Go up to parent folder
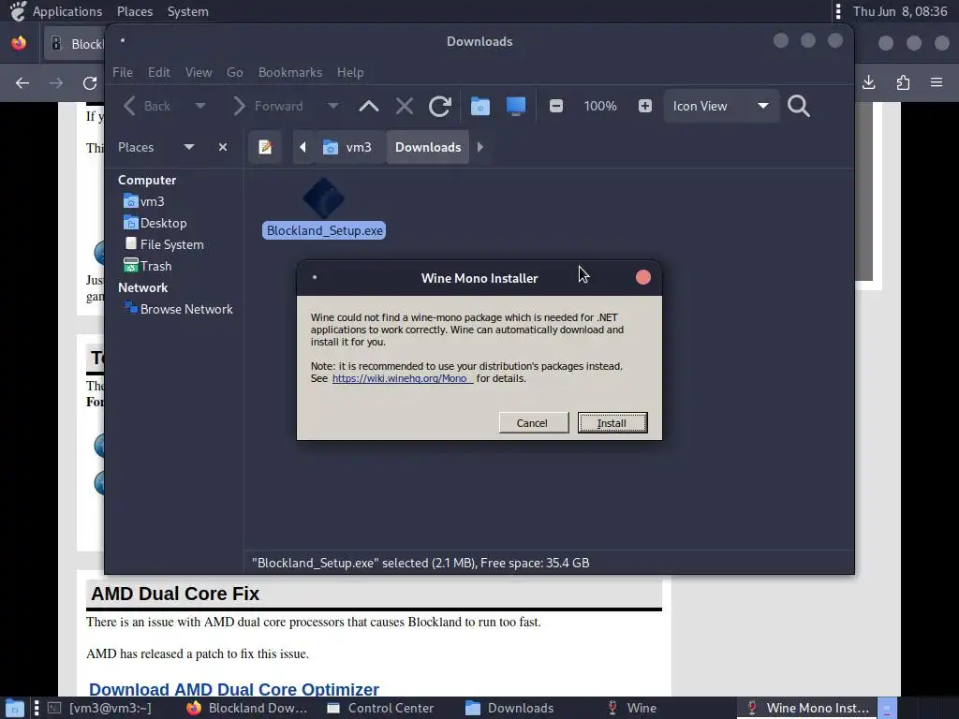The height and width of the screenshot is (719, 959). [368, 106]
